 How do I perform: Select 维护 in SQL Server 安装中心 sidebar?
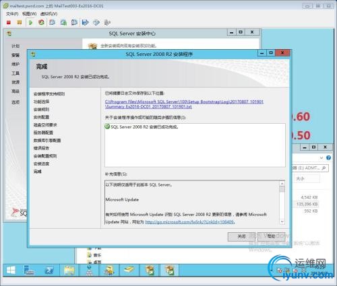point(16,64)
